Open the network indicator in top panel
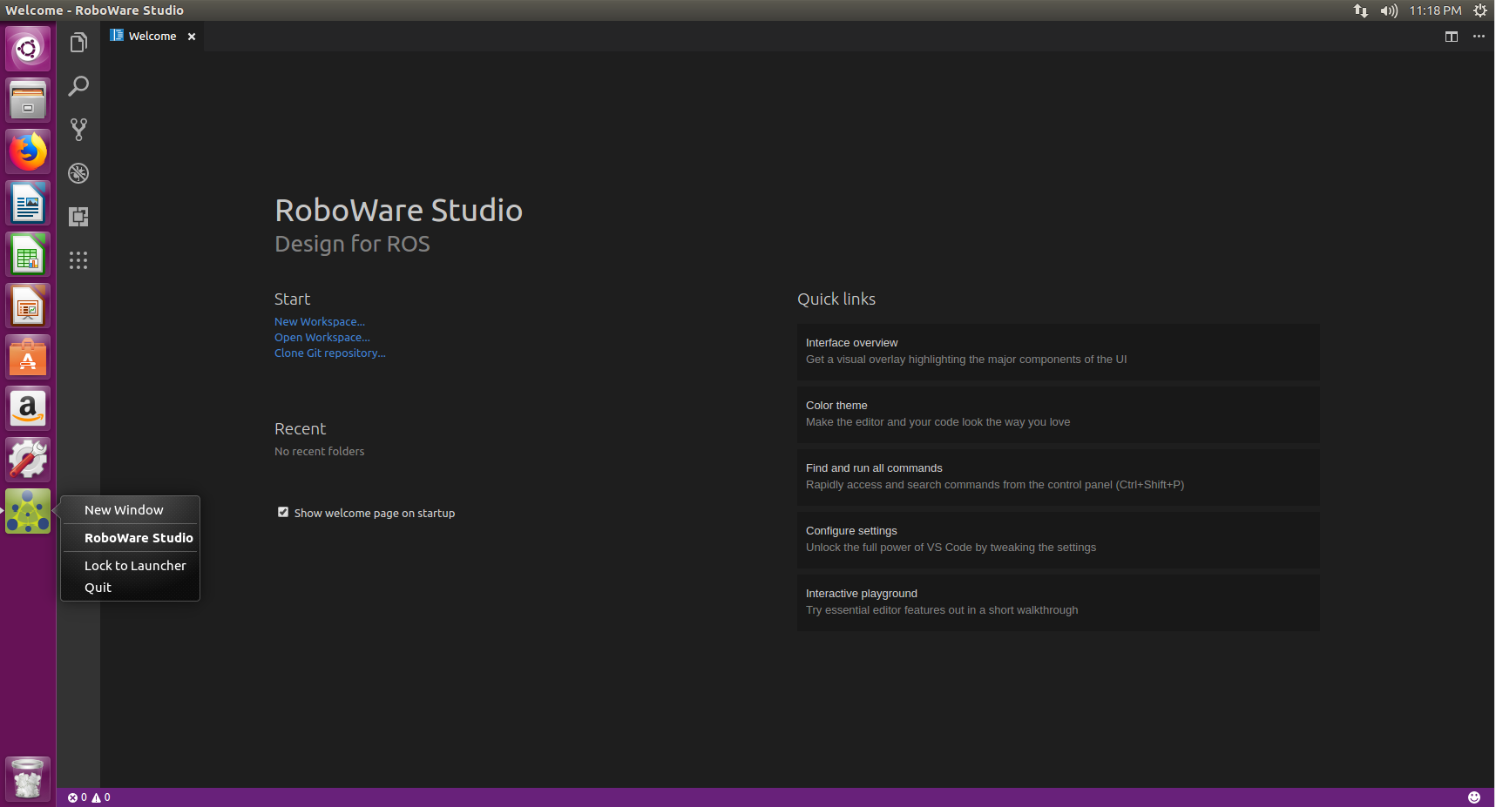 click(1361, 10)
